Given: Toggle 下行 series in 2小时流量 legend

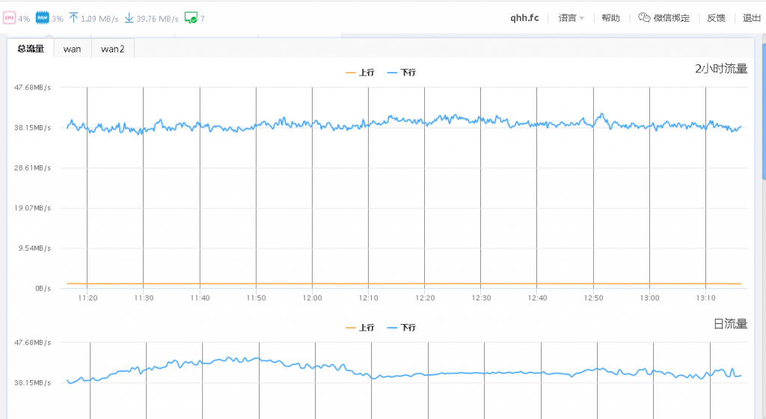Looking at the screenshot, I should click(x=402, y=73).
